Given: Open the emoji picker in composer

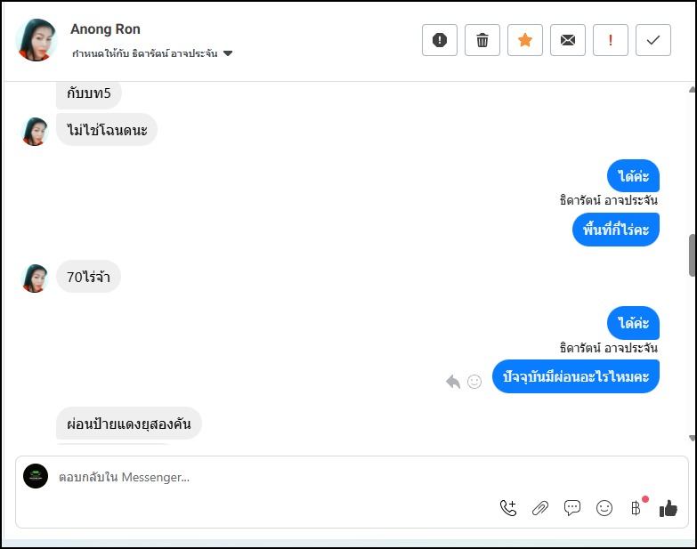Looking at the screenshot, I should click(x=604, y=508).
